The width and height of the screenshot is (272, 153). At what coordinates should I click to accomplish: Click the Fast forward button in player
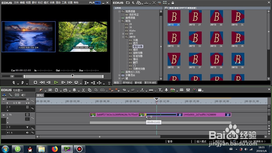click(x=70, y=83)
